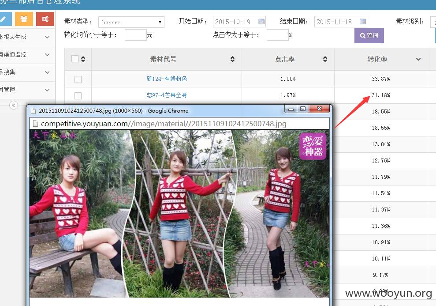Viewport: 436px width, 306px height.
Task: Click the red gears settings icon button
Action: 45,19
